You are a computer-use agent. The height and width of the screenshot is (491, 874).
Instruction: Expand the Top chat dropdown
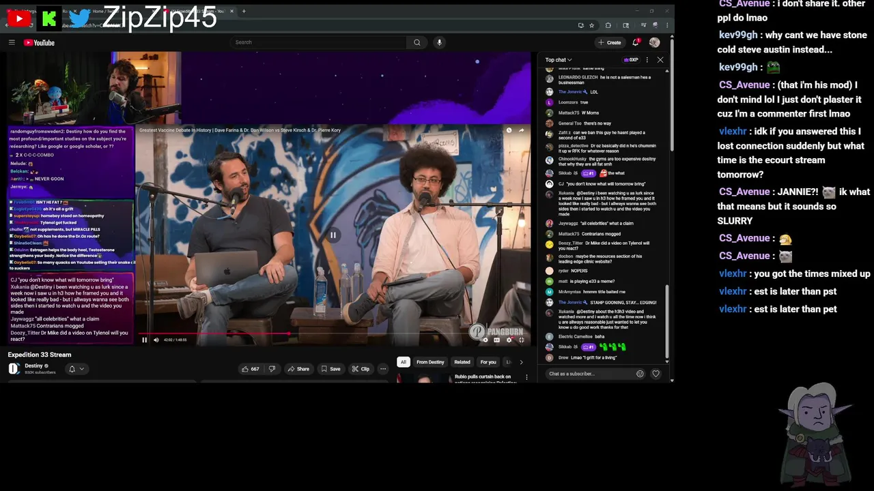tap(559, 60)
